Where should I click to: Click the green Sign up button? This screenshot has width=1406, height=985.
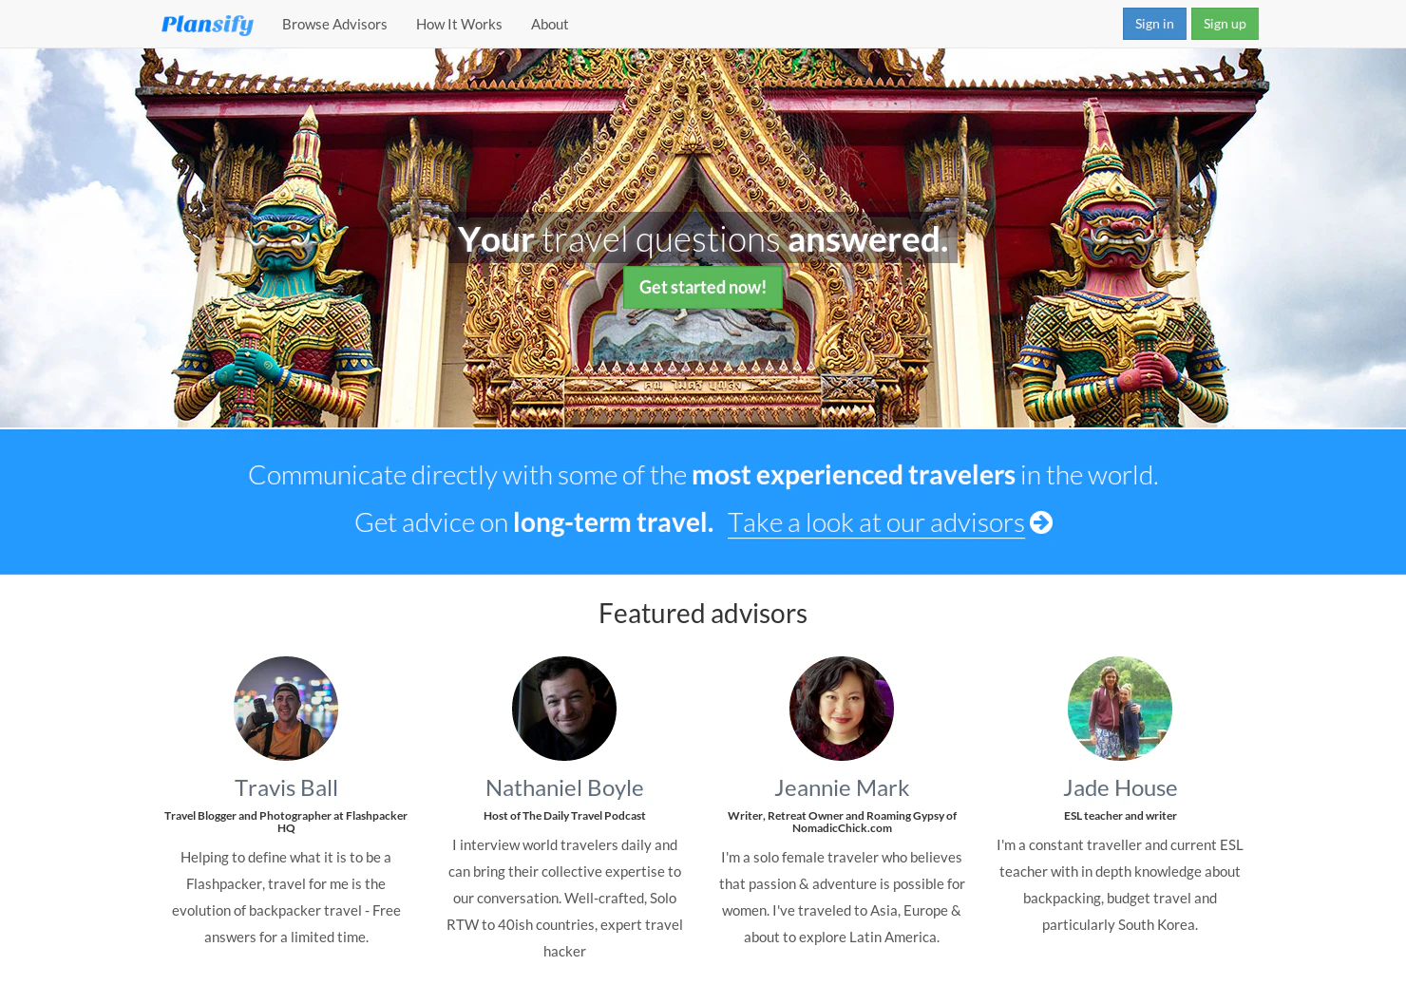point(1225,24)
